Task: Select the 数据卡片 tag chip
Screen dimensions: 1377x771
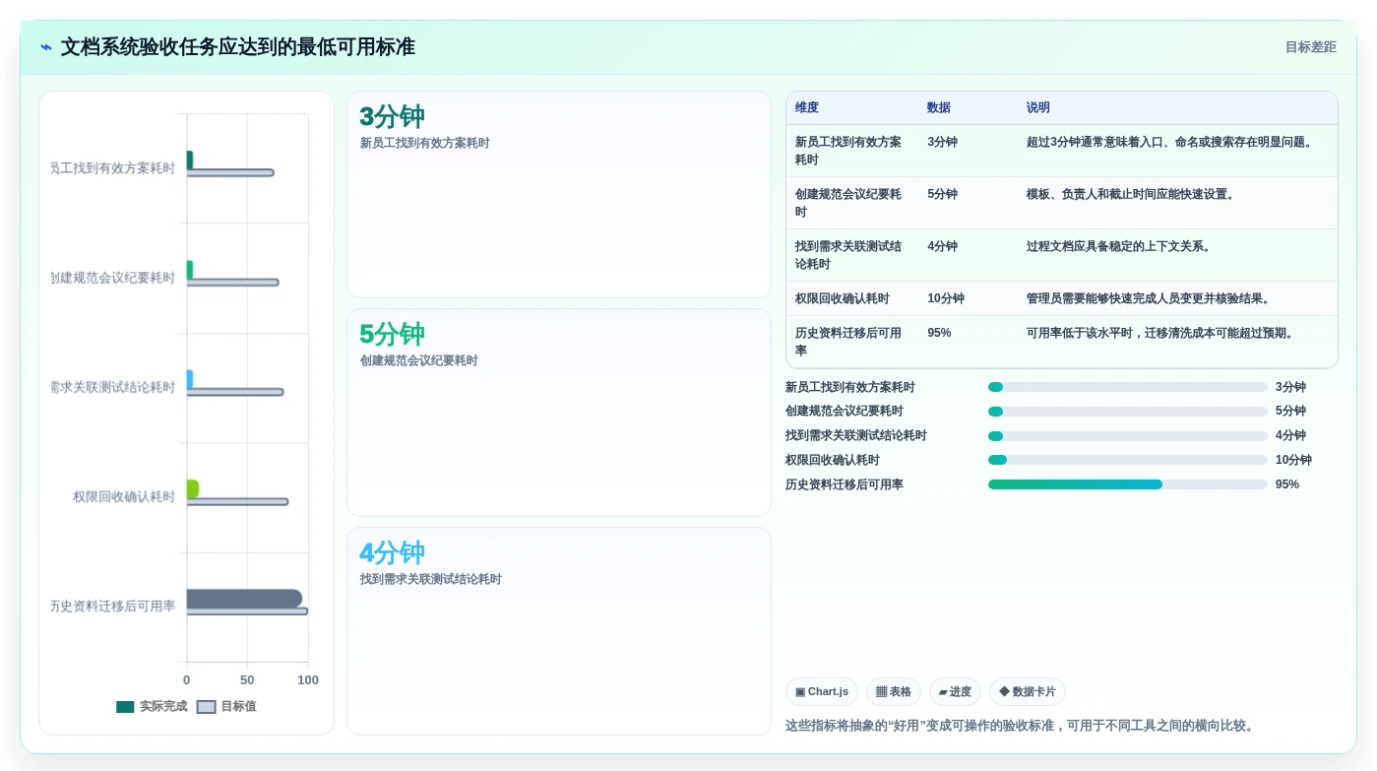Action: pyautogui.click(x=1028, y=692)
